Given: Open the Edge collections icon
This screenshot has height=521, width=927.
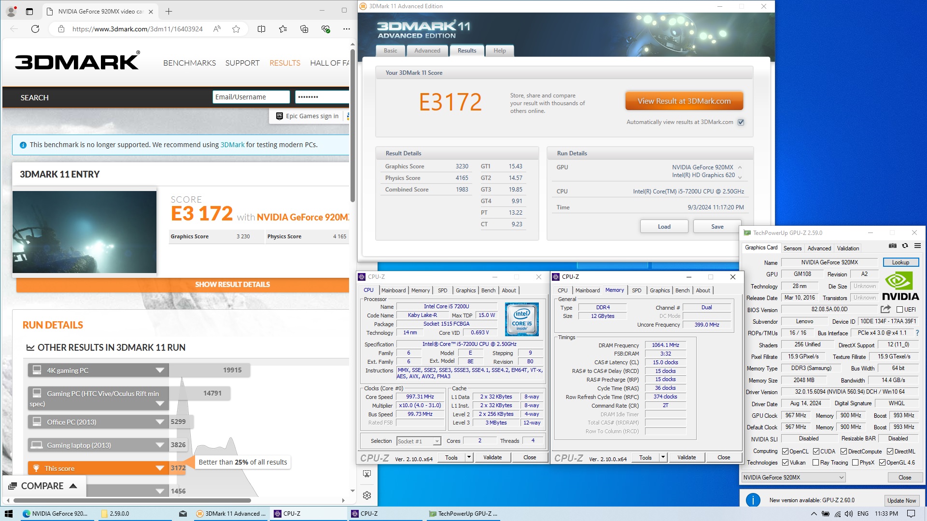Looking at the screenshot, I should pyautogui.click(x=304, y=29).
